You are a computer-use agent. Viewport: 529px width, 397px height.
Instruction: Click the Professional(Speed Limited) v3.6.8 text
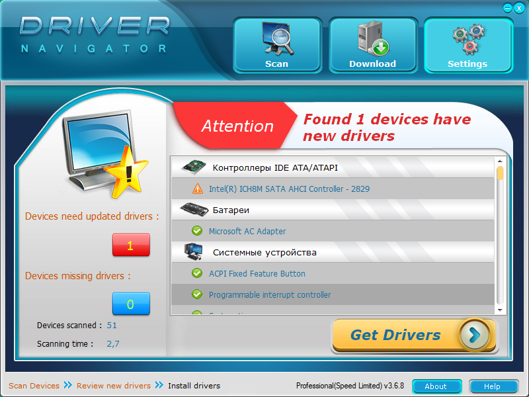pos(350,386)
